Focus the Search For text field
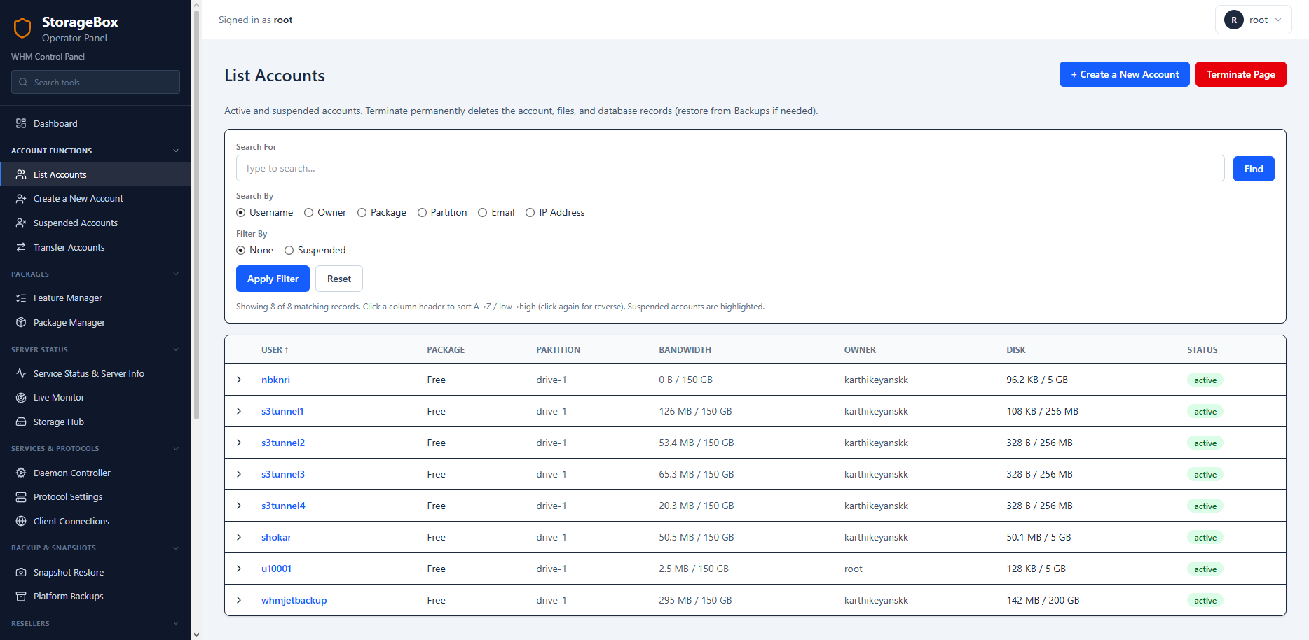1309x640 pixels. [x=730, y=168]
